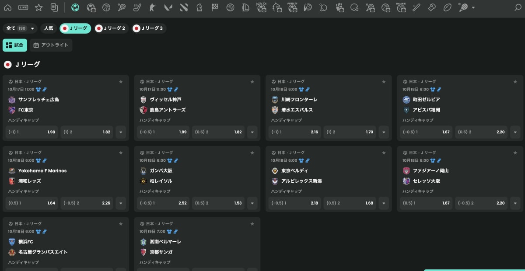The height and width of the screenshot is (271, 525).
Task: Select the American football helmet icon
Action: (355, 7)
